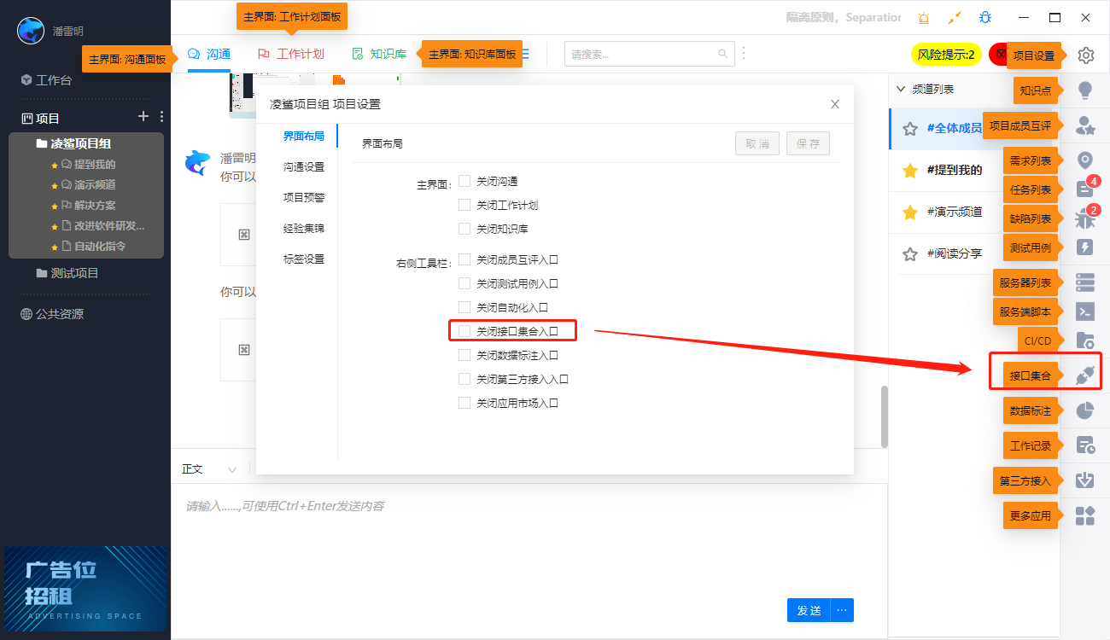Screen dimensions: 1110x640
Task: Click the 取消 button in settings dialog
Action: [x=757, y=143]
